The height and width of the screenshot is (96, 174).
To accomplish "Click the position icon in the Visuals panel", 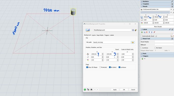I will (142, 17).
